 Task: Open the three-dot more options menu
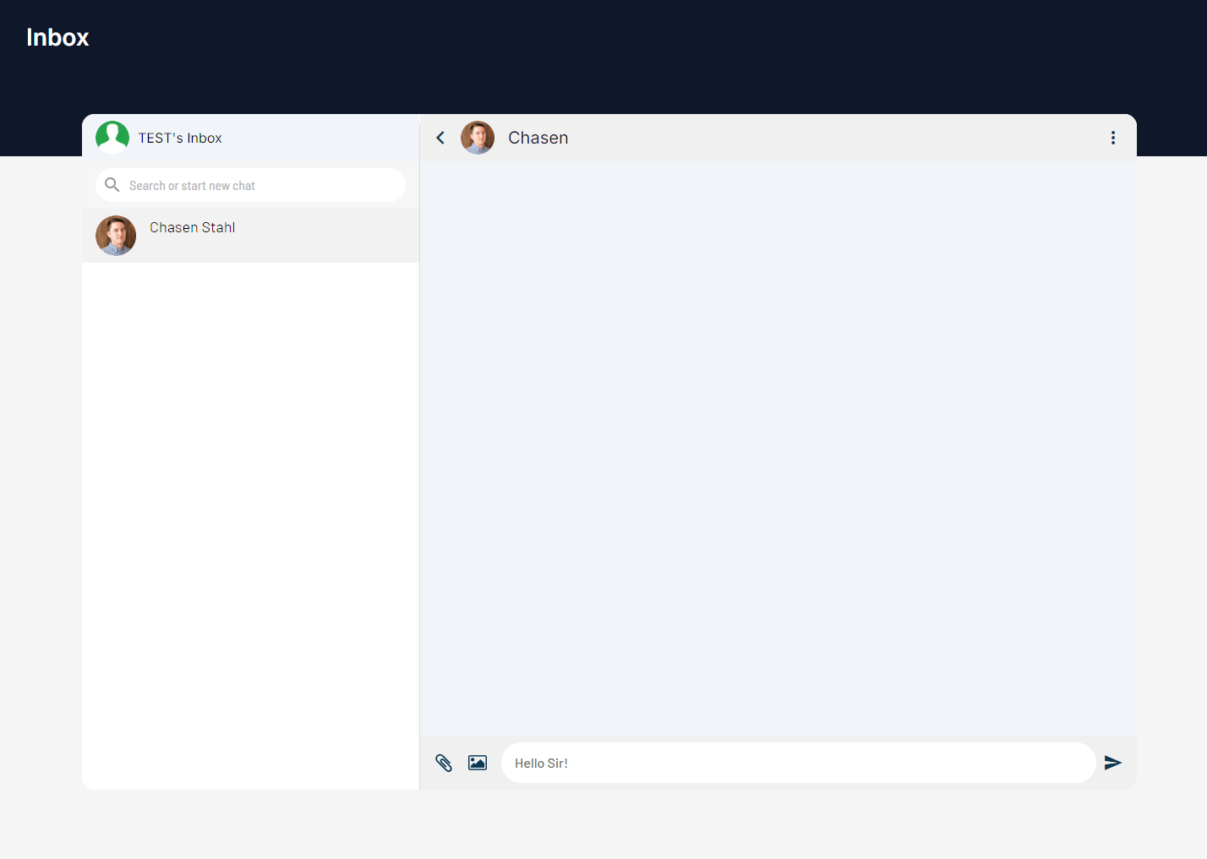point(1112,138)
